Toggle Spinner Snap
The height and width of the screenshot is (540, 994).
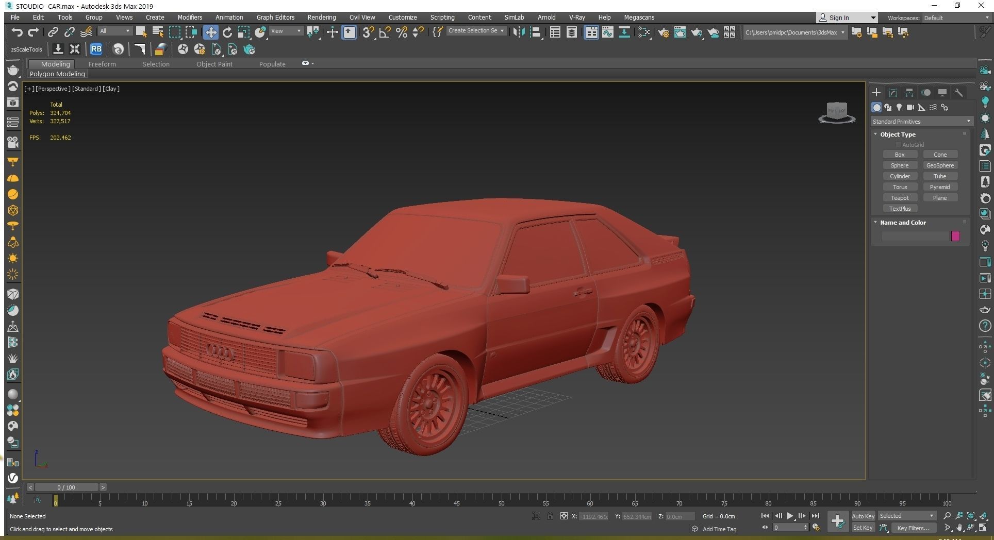pos(418,32)
